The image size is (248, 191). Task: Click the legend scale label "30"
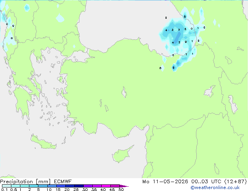point(85,189)
